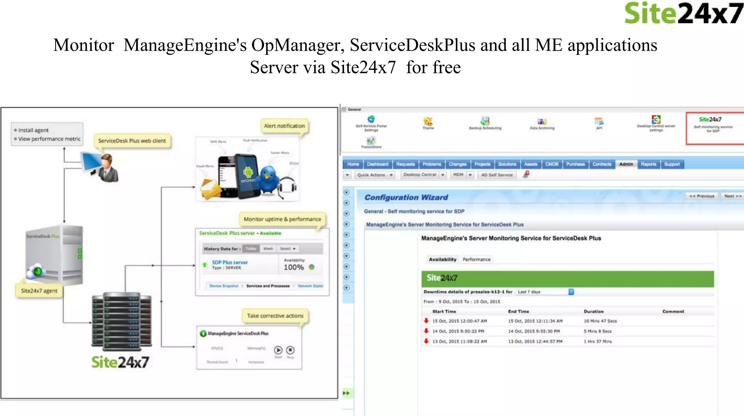Click the AD Self Service button
This screenshot has width=744, height=418.
[497, 175]
